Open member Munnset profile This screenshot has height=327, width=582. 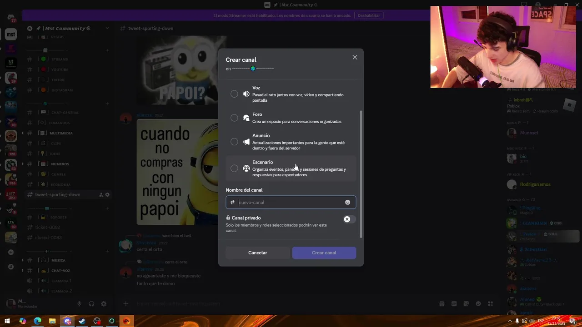coord(541,133)
